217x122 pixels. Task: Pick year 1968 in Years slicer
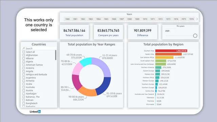[130, 19]
